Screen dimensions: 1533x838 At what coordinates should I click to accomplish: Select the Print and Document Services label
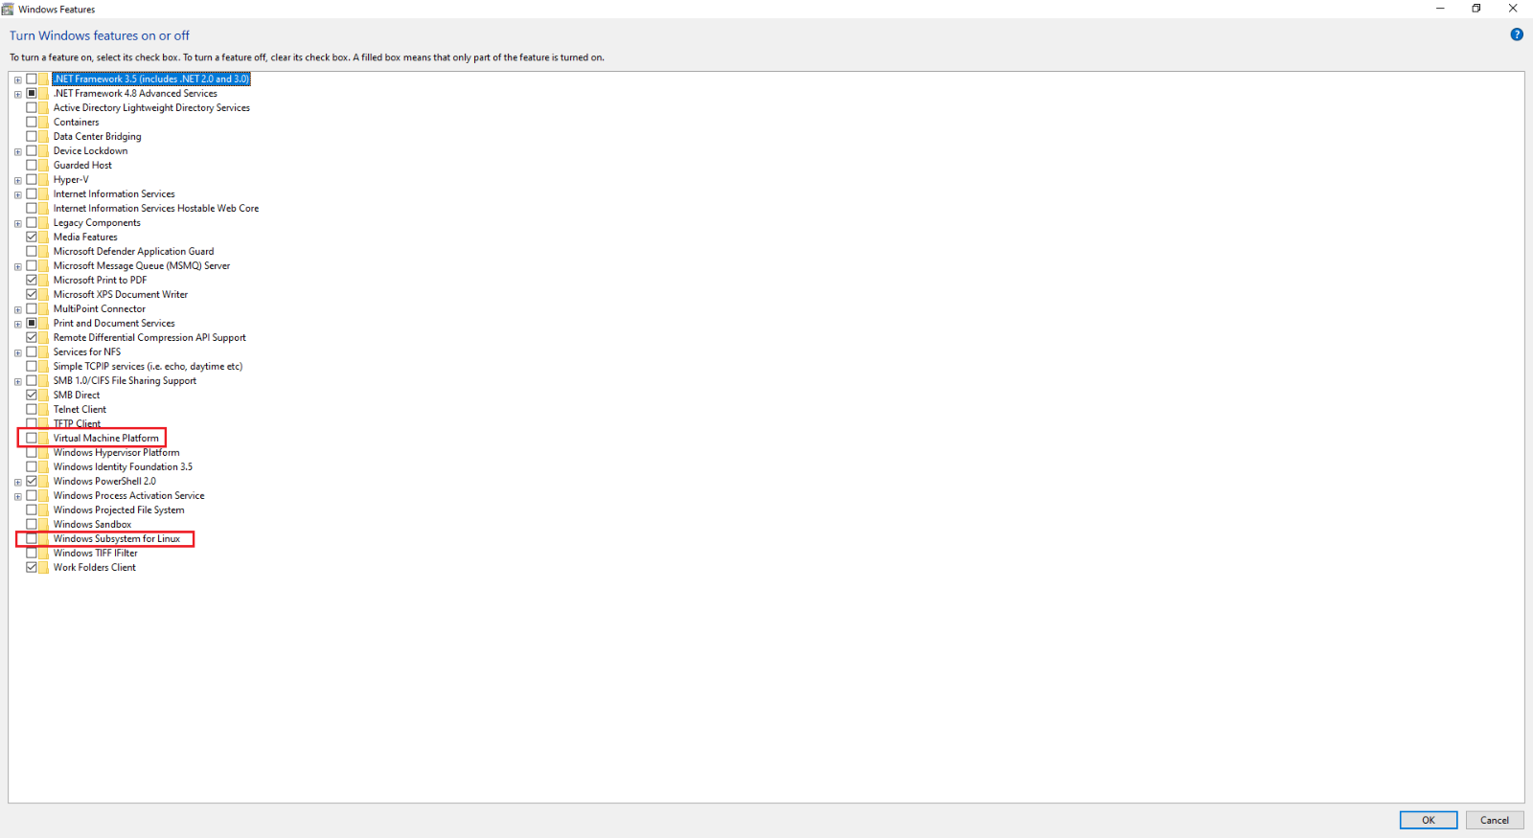pyautogui.click(x=114, y=323)
